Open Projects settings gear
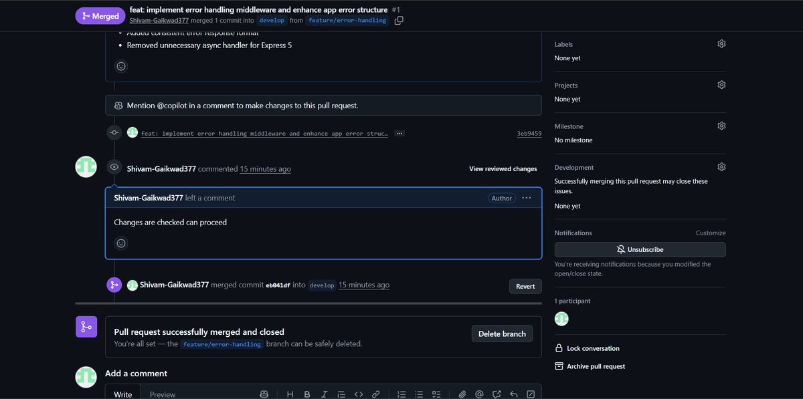 tap(721, 85)
